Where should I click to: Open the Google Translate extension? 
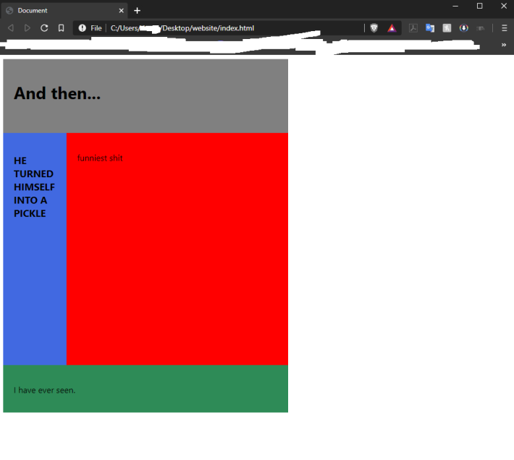click(430, 28)
